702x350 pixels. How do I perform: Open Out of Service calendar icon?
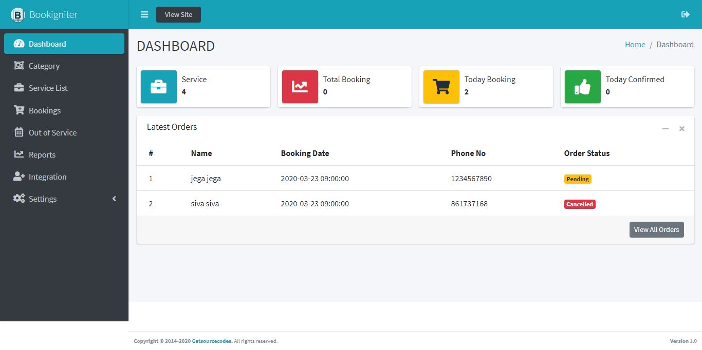(17, 132)
